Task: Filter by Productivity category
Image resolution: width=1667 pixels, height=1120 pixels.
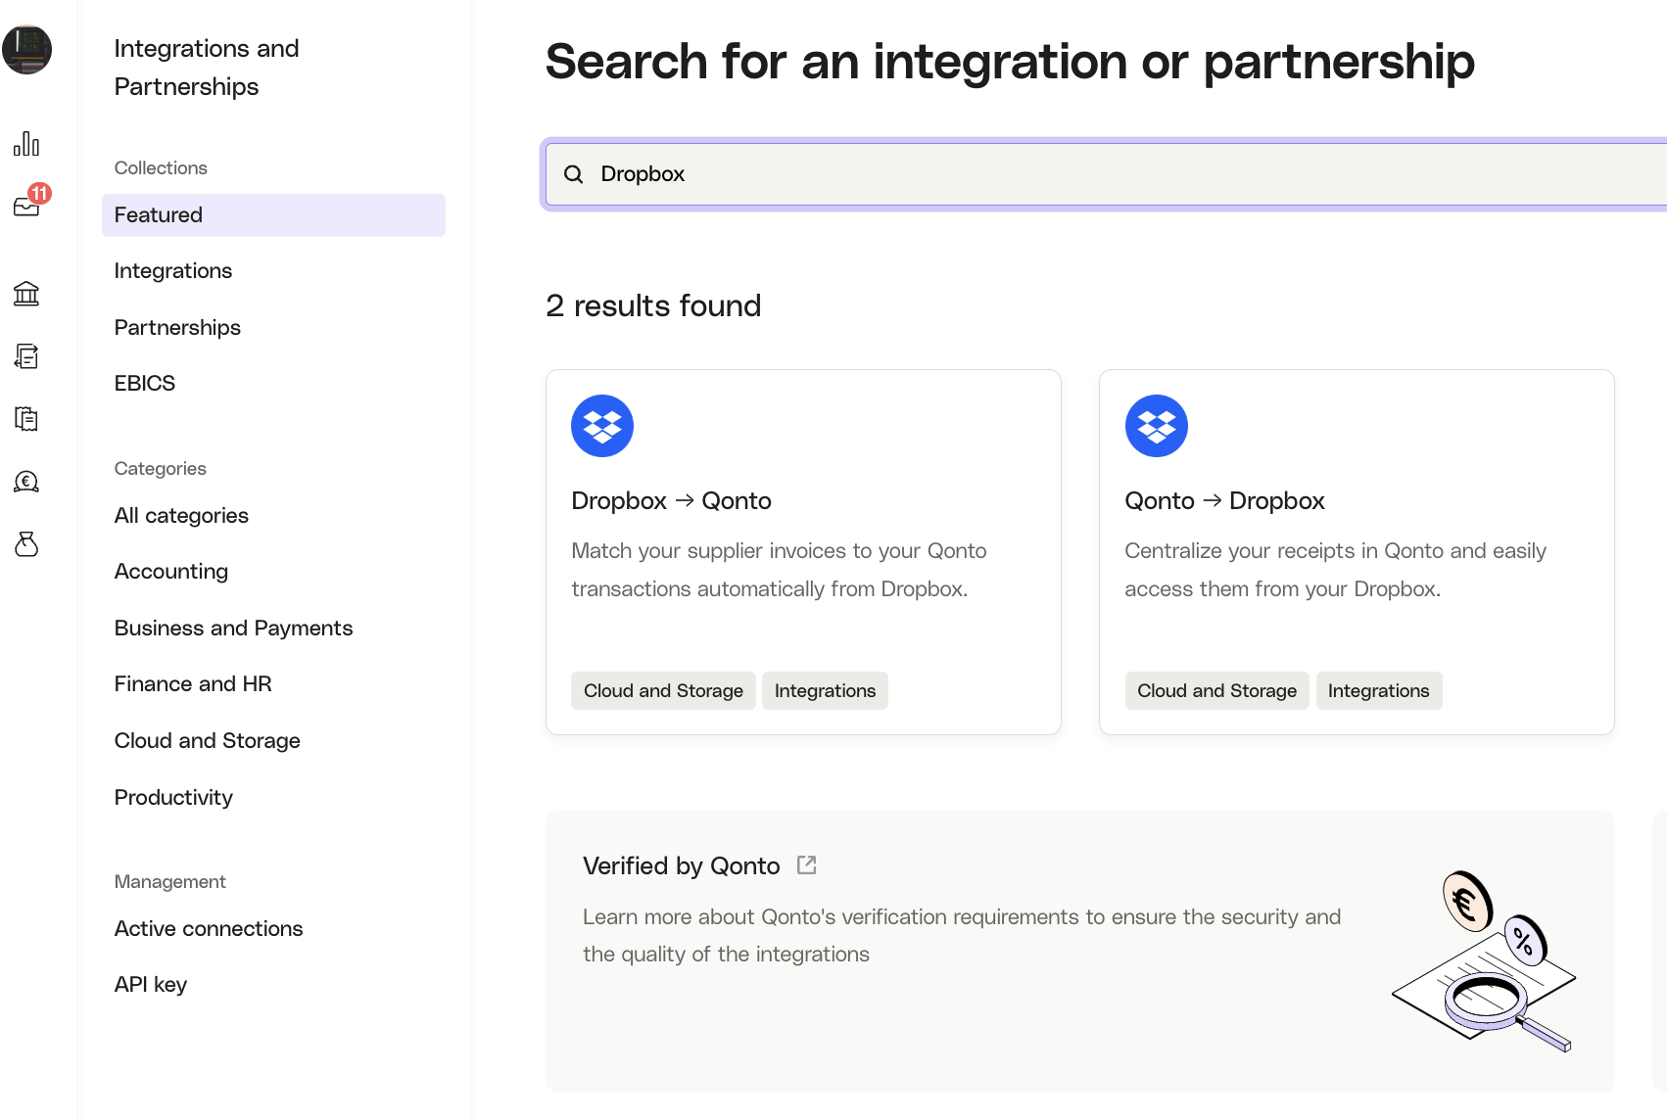Action: 173,798
